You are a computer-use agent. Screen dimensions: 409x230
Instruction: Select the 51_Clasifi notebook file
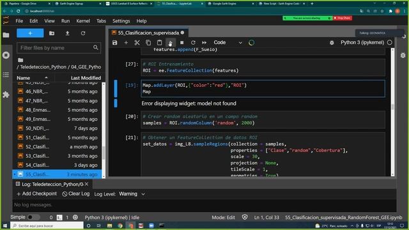click(x=58, y=137)
